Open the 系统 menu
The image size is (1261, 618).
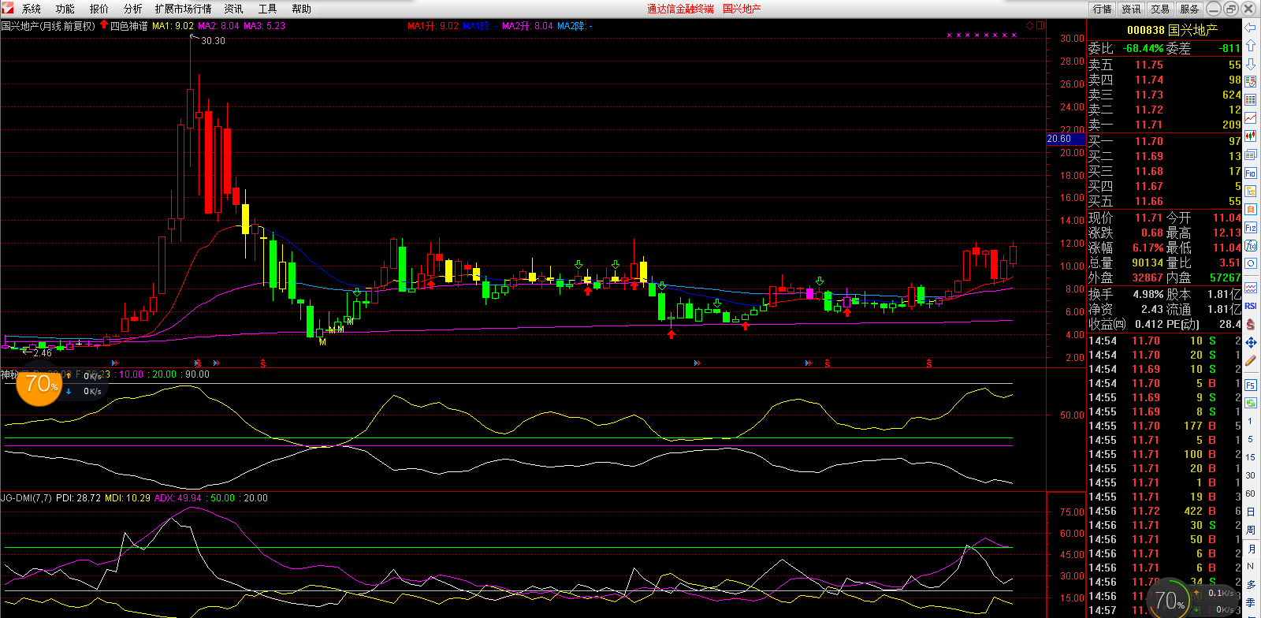click(32, 9)
